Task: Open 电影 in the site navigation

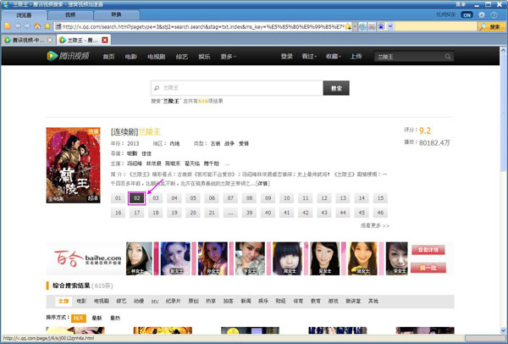Action: click(x=131, y=57)
